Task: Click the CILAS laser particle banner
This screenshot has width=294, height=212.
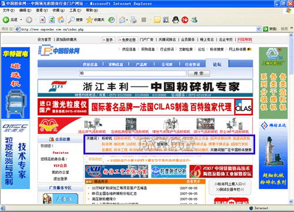Action: coord(145,107)
